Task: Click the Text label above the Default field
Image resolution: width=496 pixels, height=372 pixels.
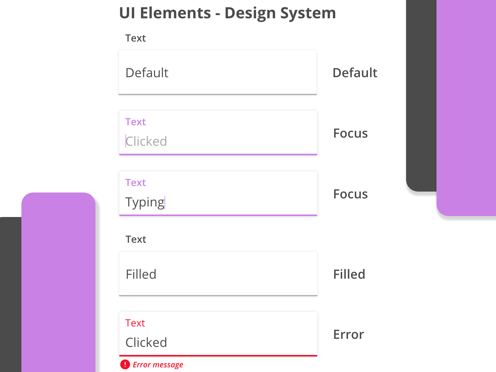Action: click(135, 38)
